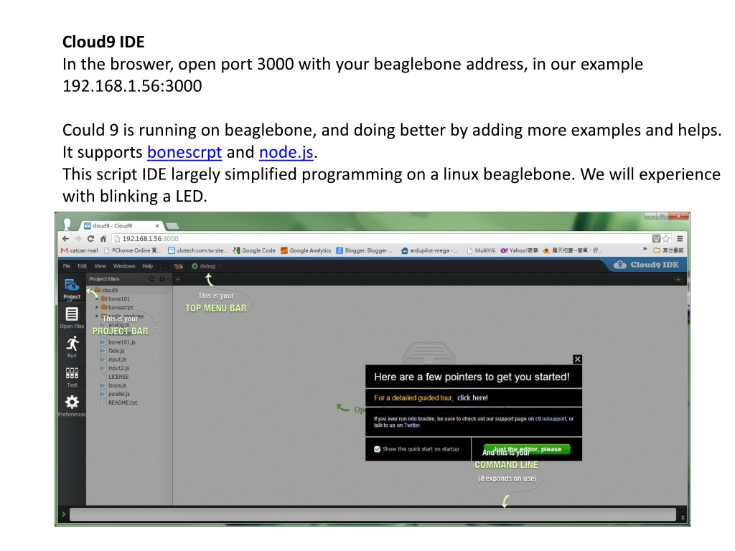Image resolution: width=735 pixels, height=551 pixels.
Task: Open Yahoo bookmark
Action: [x=519, y=250]
